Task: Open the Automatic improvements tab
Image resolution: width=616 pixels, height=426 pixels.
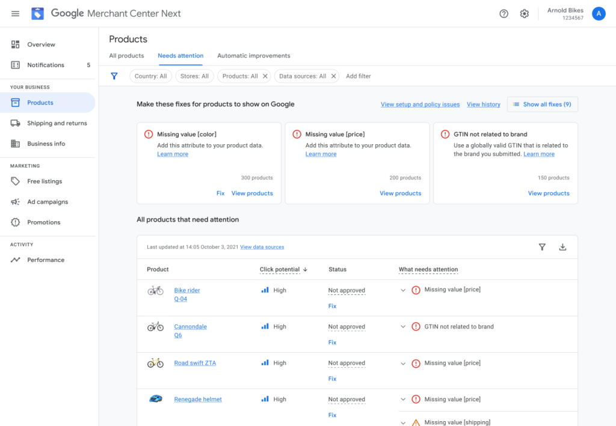Action: 253,56
